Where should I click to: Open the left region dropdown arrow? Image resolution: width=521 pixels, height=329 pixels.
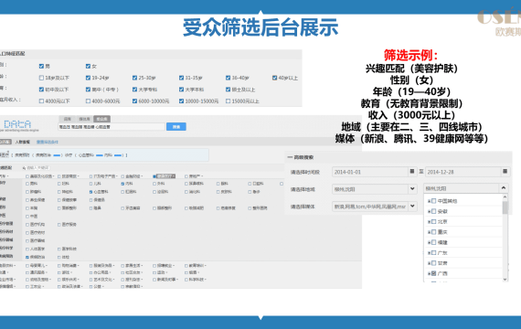pos(412,189)
